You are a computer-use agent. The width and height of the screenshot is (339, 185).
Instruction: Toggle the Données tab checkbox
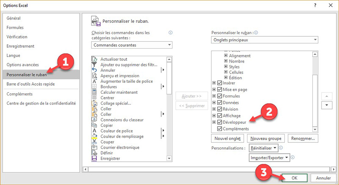coord(220,103)
